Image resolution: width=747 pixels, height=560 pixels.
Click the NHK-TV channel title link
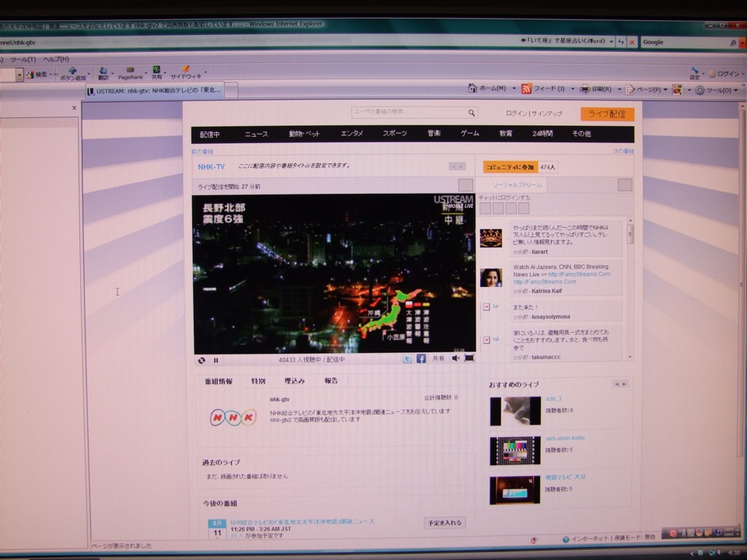(x=211, y=166)
